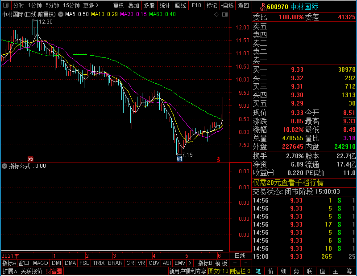Open the 统计 statistics tool
Screen dimensions: 357x276
pyautogui.click(x=165, y=5)
